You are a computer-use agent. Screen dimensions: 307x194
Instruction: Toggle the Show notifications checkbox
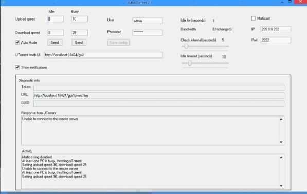(17, 67)
